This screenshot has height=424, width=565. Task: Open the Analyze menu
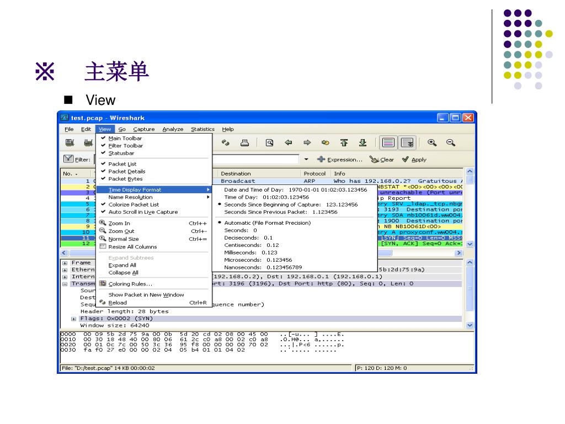click(x=173, y=129)
